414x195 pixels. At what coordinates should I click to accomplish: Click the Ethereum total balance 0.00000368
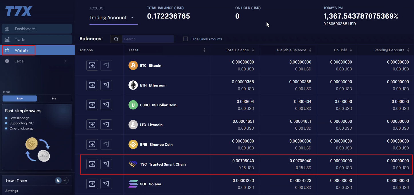coord(243,82)
